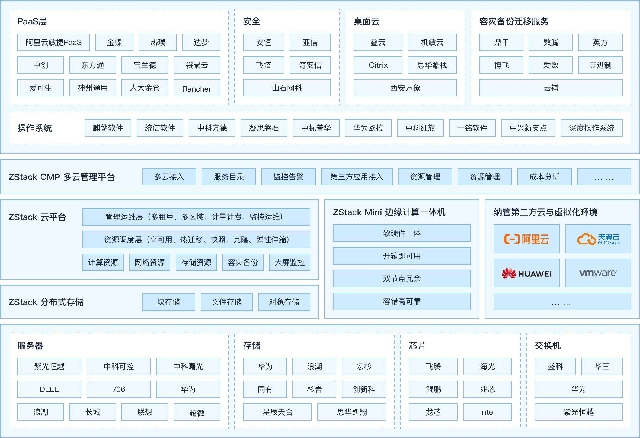The image size is (640, 438).
Task: Click the DELL box under 服务器
Action: 49,389
